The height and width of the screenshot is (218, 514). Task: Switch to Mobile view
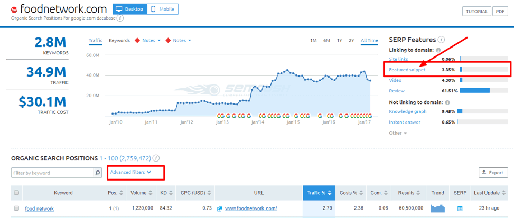(x=163, y=9)
